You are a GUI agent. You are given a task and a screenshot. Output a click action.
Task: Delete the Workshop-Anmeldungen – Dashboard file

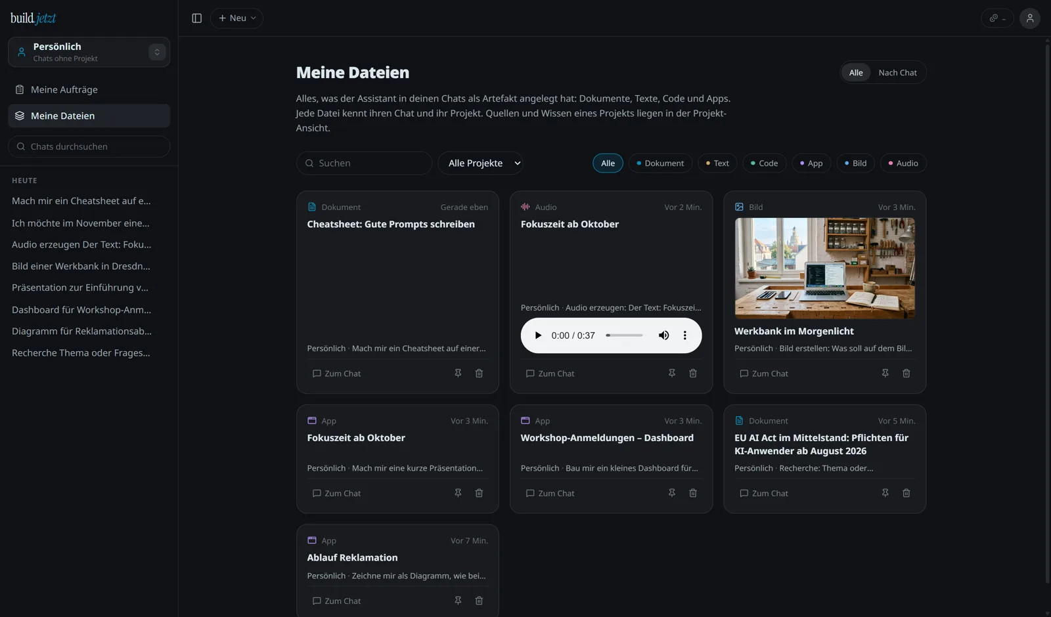click(x=692, y=493)
